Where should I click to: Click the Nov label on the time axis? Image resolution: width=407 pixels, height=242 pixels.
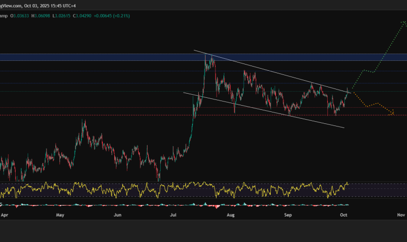(x=400, y=214)
